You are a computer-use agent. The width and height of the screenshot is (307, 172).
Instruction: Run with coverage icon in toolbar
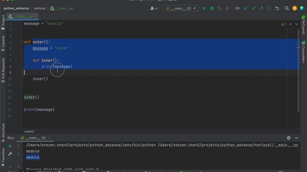(219, 9)
